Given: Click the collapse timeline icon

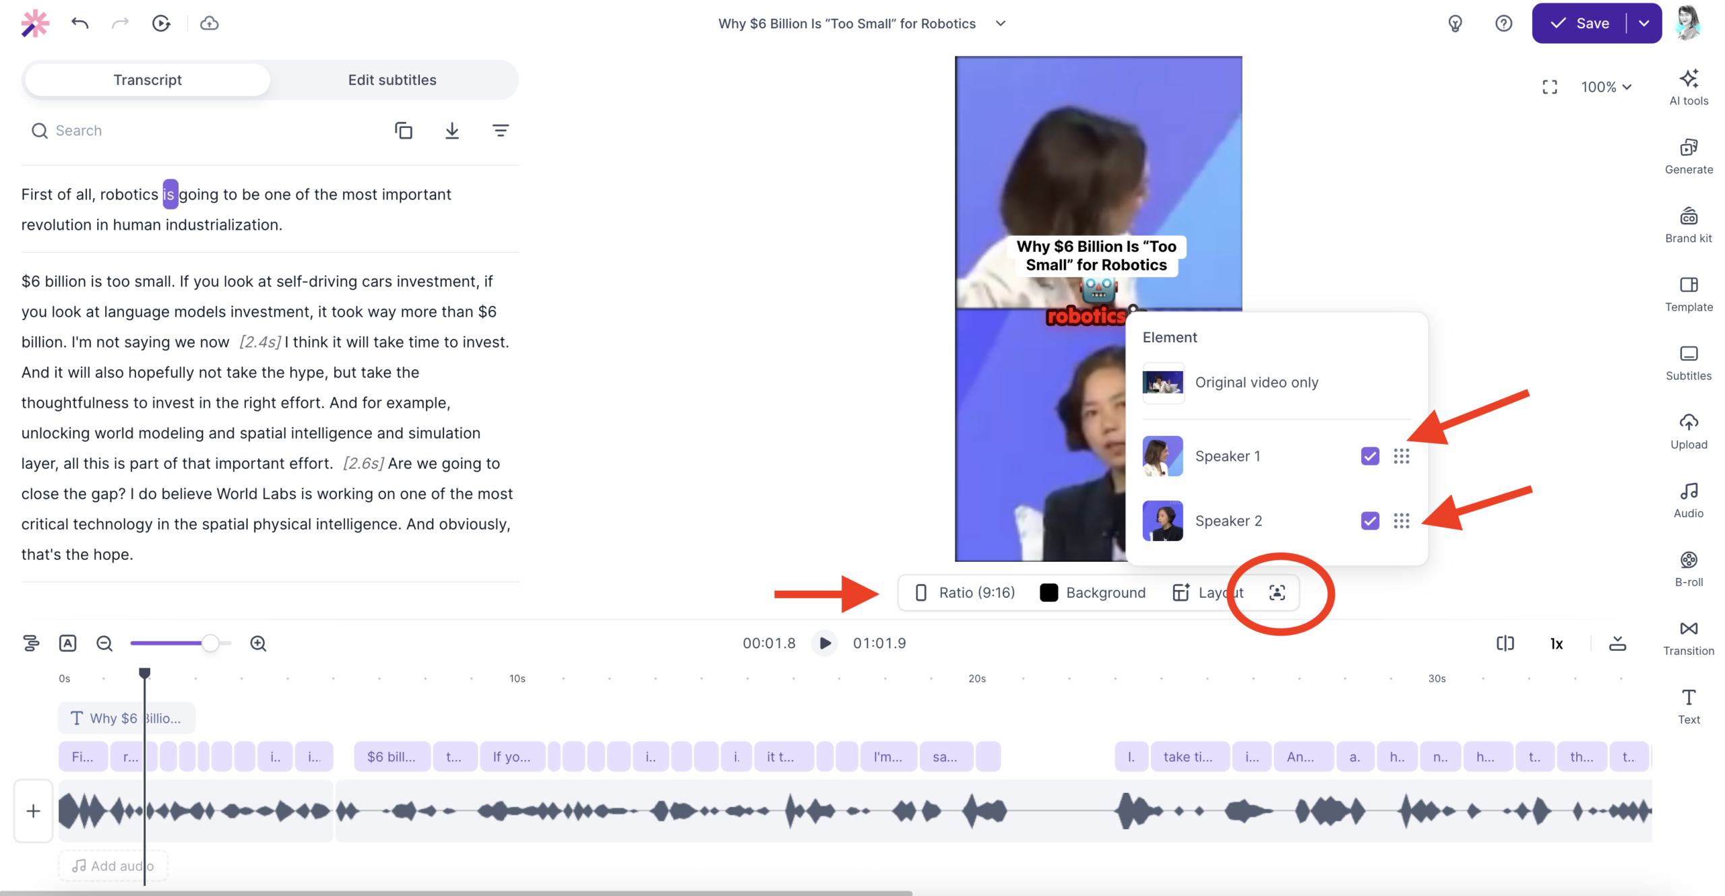Looking at the screenshot, I should click(x=1617, y=643).
